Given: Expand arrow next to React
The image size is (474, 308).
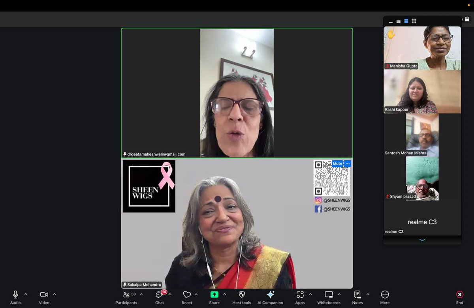Looking at the screenshot, I should click(x=196, y=294).
